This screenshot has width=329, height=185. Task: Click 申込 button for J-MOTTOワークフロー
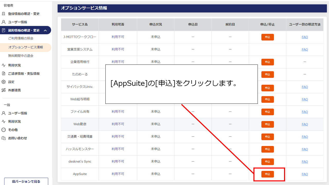pyautogui.click(x=268, y=37)
